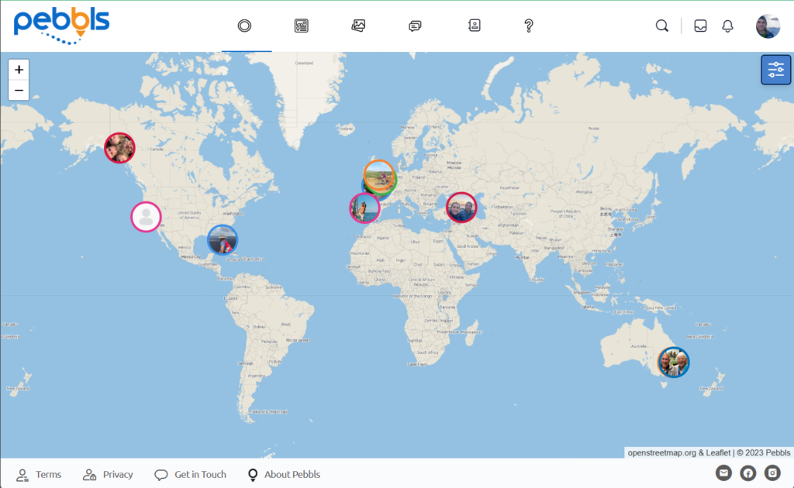Open the notifications bell
The image size is (794, 488).
(x=727, y=26)
